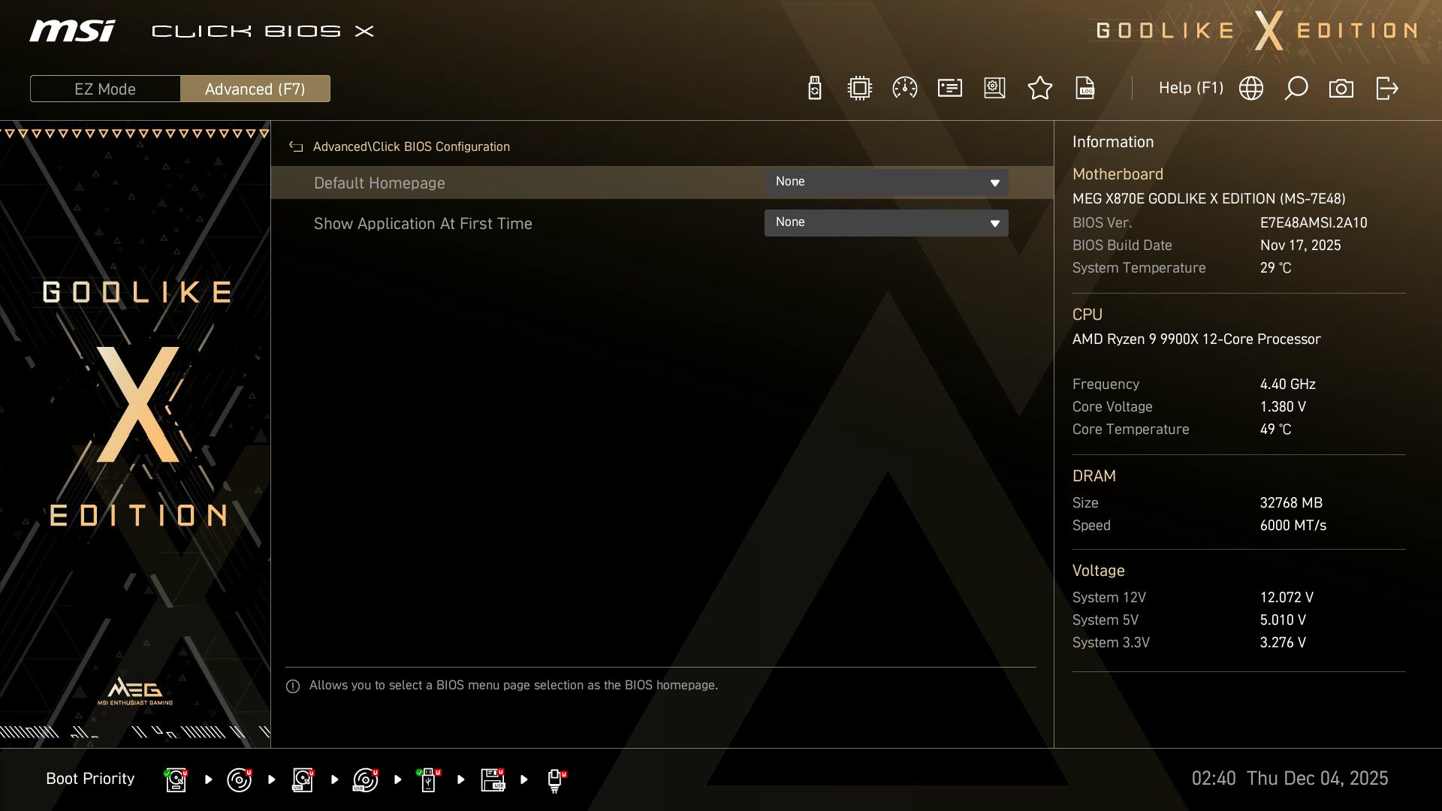Open the Default Homepage dropdown
The width and height of the screenshot is (1442, 811).
(886, 182)
